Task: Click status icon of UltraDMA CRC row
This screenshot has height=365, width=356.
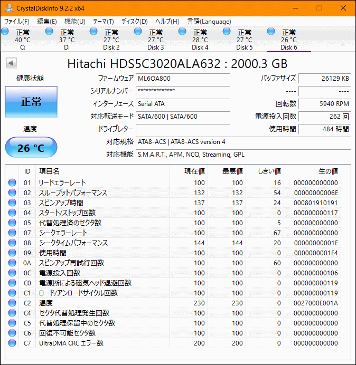Action: [12, 343]
